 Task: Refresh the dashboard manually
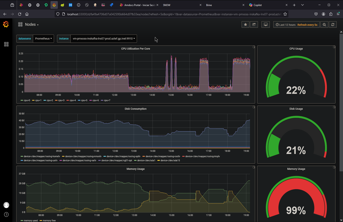point(333,24)
